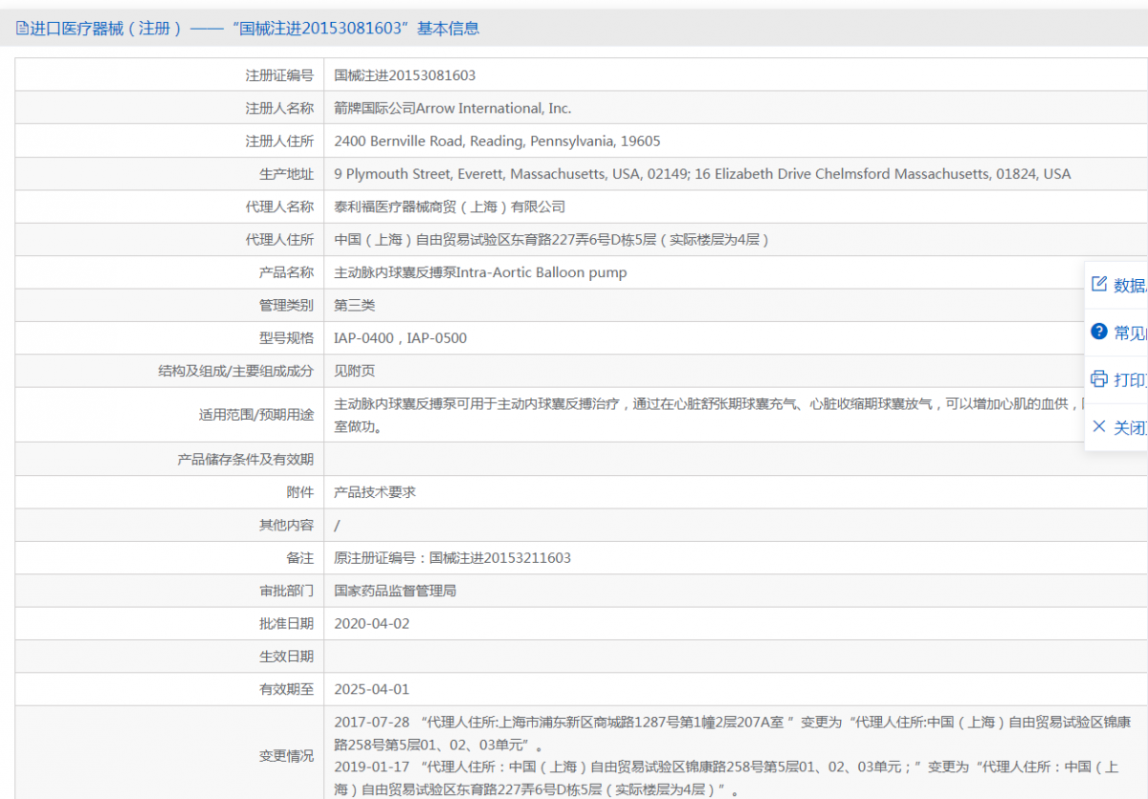Click the 产品储存条件及有效期 row label
Image resolution: width=1148 pixels, height=799 pixels.
245,460
